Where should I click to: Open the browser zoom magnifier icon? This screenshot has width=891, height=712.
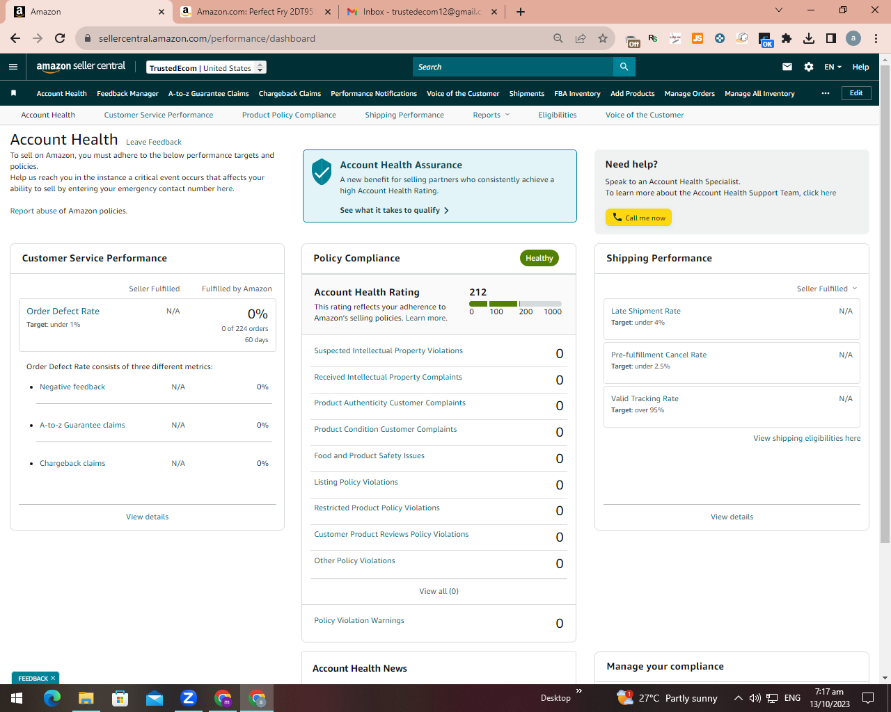pyautogui.click(x=558, y=38)
